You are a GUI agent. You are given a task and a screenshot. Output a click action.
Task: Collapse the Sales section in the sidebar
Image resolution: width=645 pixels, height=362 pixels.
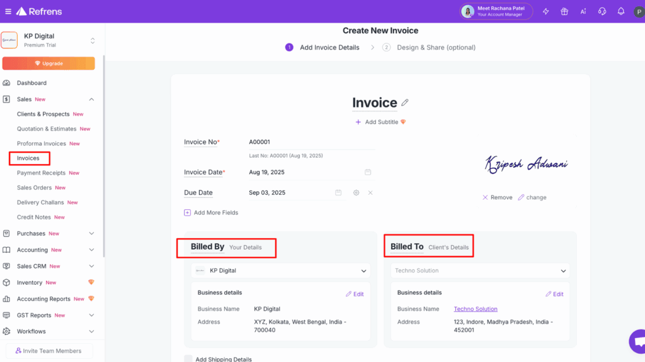tap(91, 99)
